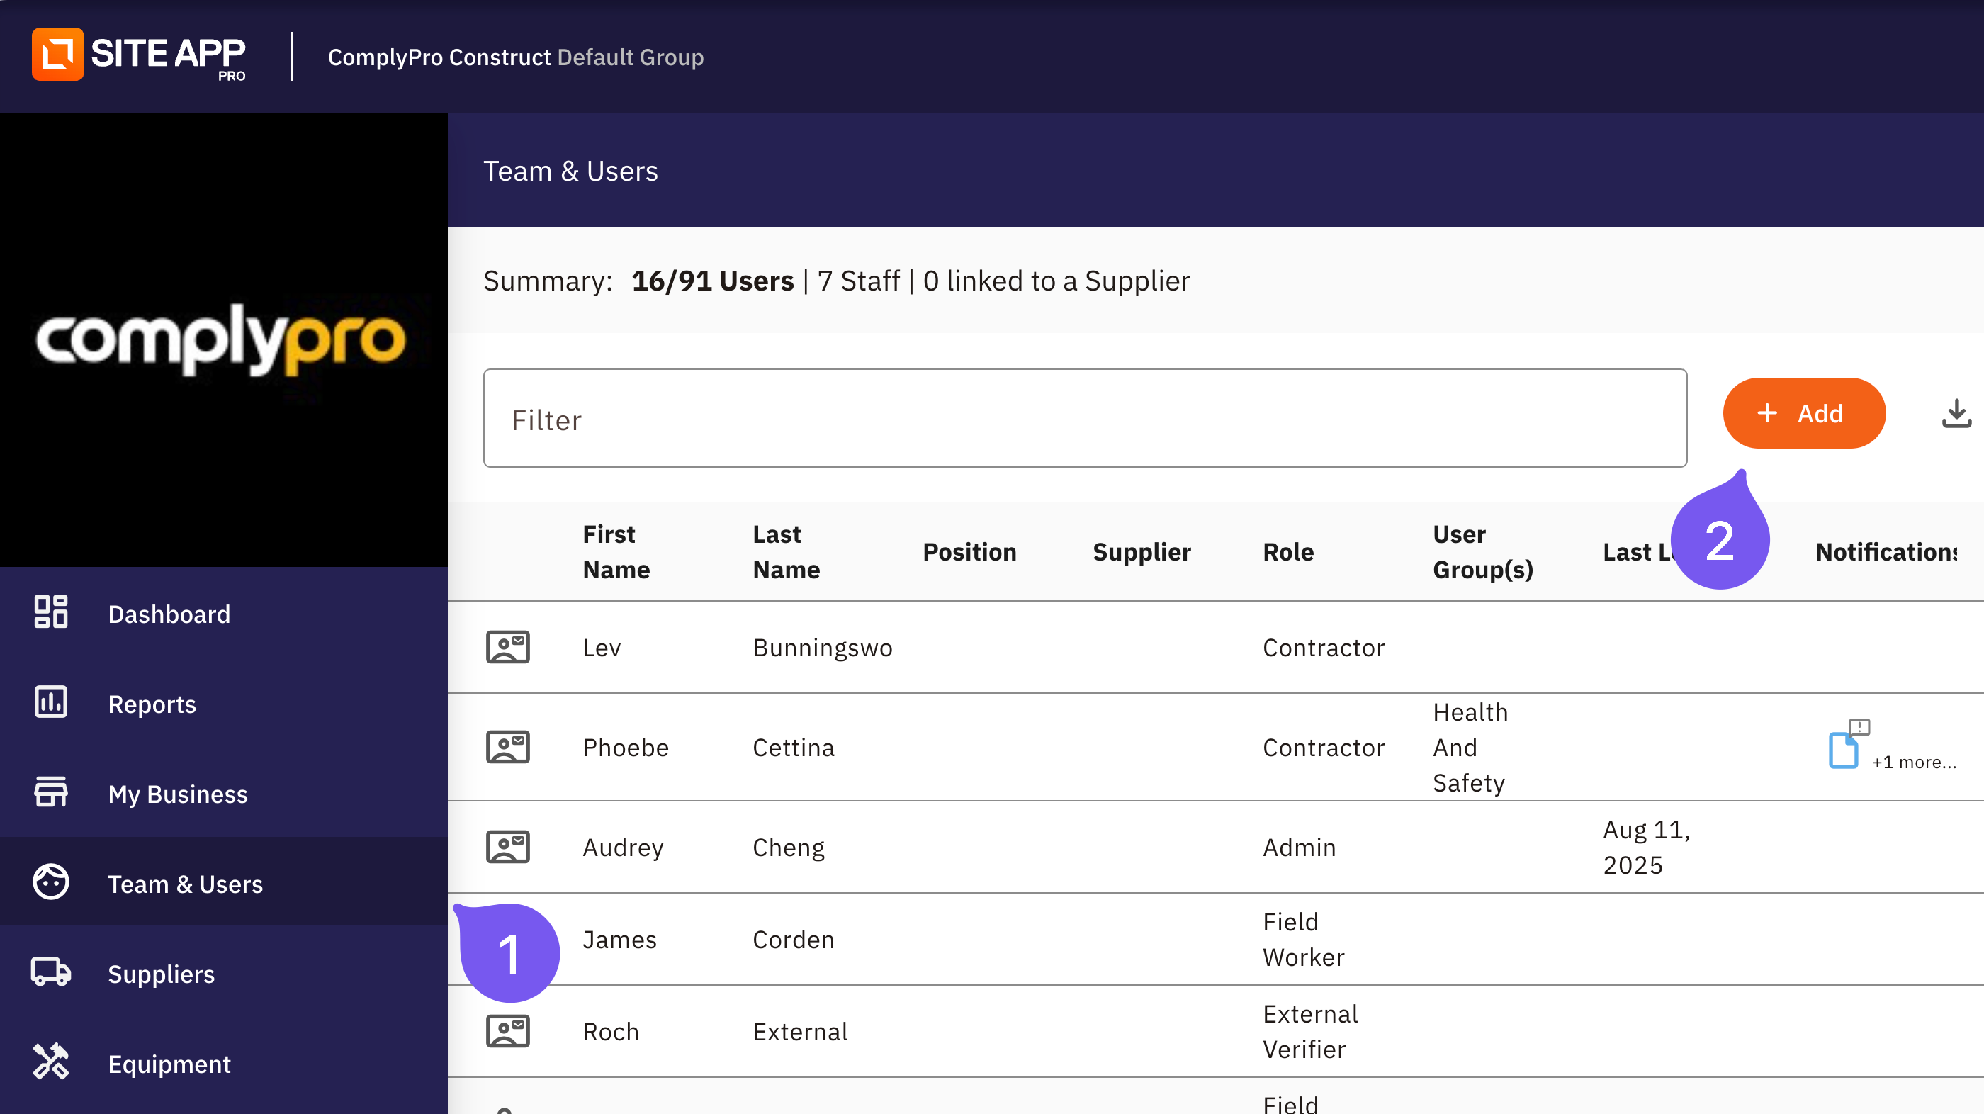Click the My Business storefront icon
Screen dimensions: 1984x1114
click(51, 793)
